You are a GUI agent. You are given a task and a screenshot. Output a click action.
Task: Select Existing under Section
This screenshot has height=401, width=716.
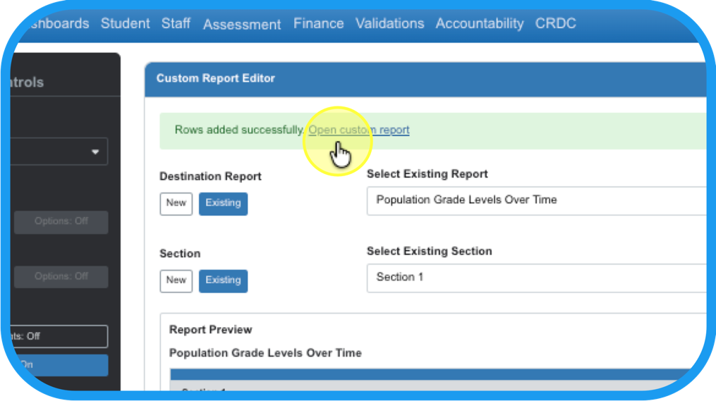click(x=223, y=280)
